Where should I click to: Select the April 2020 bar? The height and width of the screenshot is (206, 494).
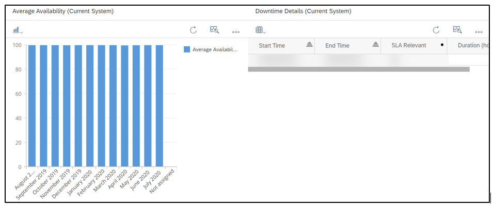[125, 106]
